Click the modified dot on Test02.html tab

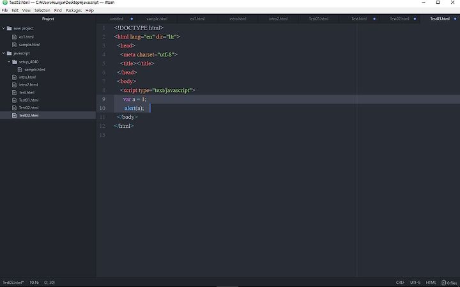tap(415, 19)
